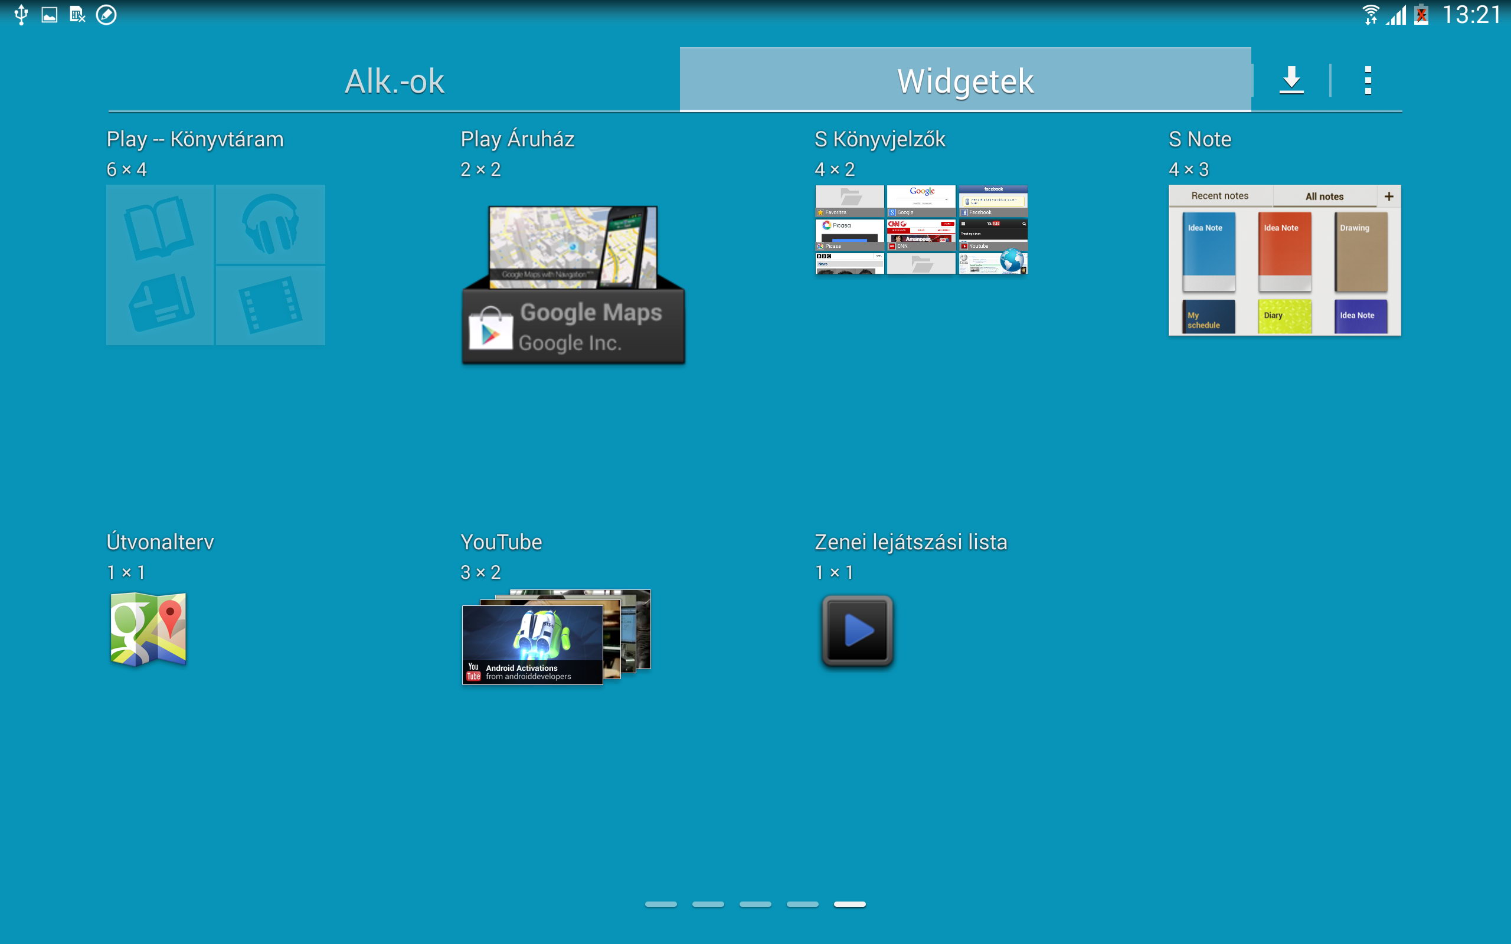
Task: Go to the fourth widget page indicator
Action: pos(802,904)
